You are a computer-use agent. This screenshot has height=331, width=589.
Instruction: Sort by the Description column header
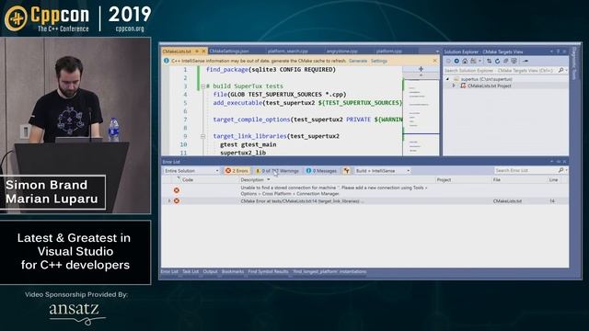[252, 180]
